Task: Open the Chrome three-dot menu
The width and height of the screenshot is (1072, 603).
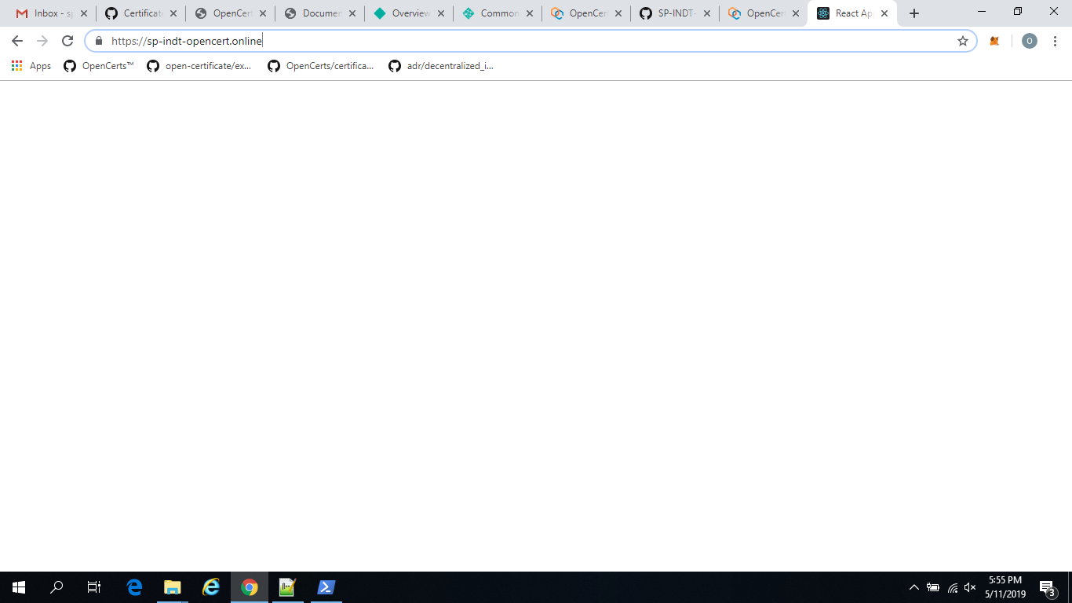Action: (1054, 41)
